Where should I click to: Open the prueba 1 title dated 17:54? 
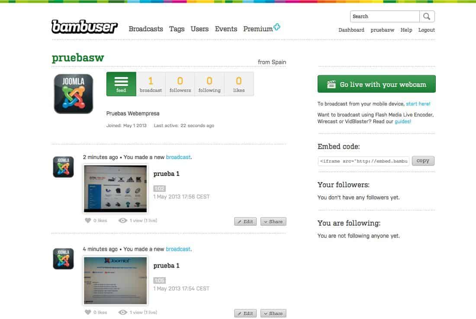point(166,266)
